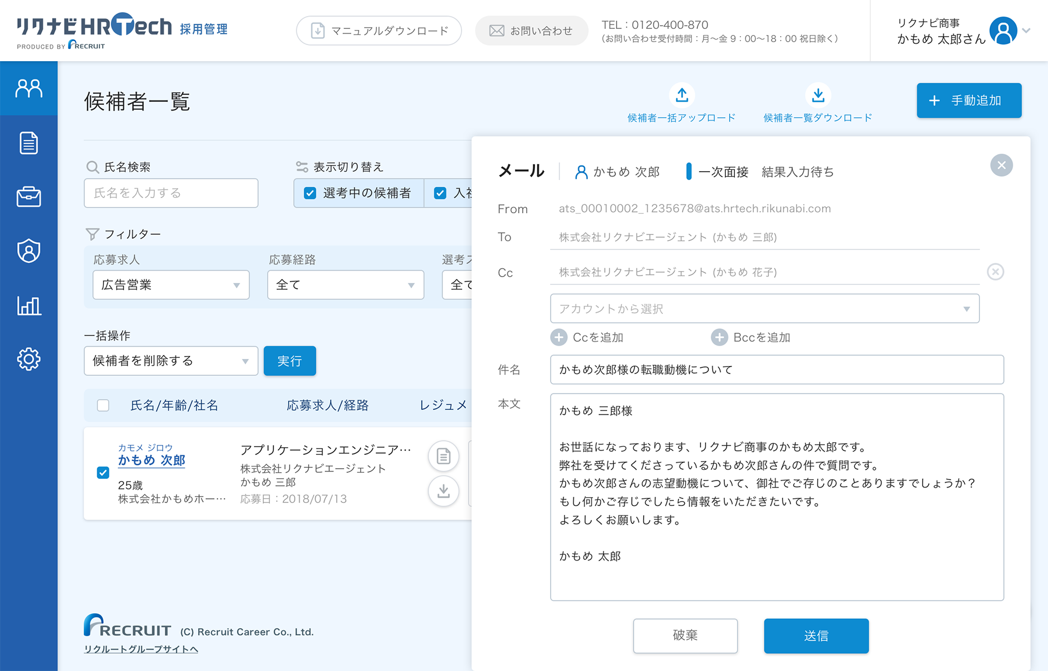Click the 送信 send button

(816, 636)
